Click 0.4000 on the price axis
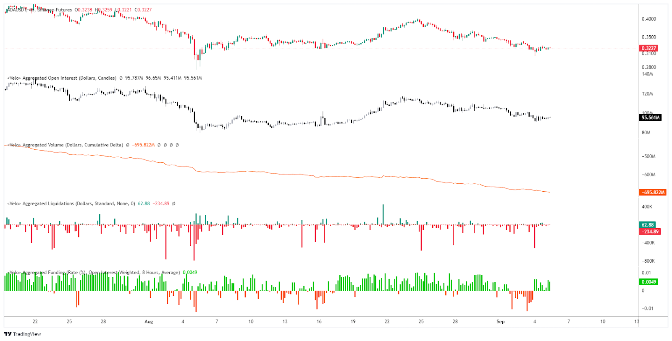 [649, 19]
